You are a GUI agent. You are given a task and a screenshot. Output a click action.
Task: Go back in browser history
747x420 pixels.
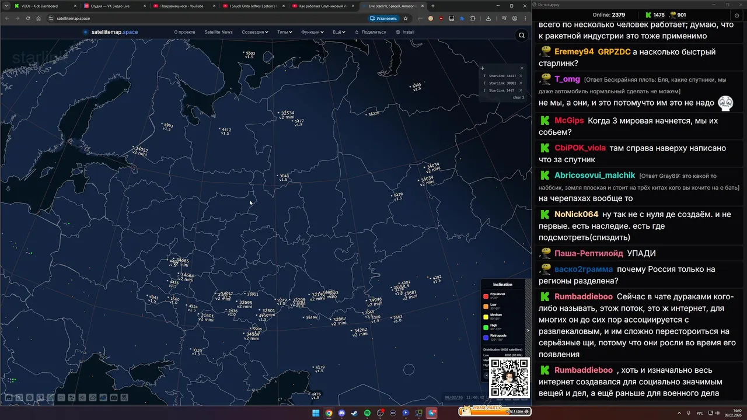(x=6, y=18)
